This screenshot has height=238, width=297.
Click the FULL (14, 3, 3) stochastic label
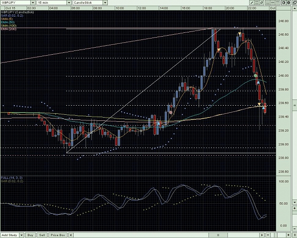(11, 178)
